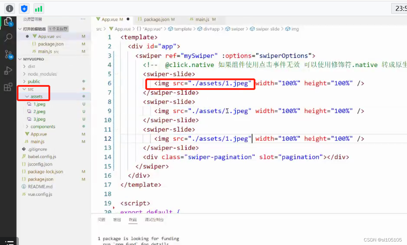
Task: Open the Extensions view
Action: coord(8,87)
